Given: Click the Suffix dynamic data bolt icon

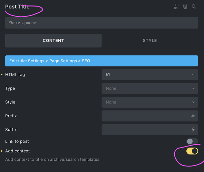Looking at the screenshot, I should (193, 130).
